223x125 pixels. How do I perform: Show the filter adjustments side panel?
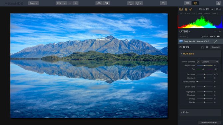(195, 3)
